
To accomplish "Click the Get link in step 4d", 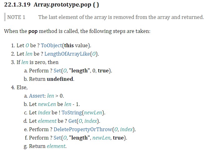I will [72, 121].
